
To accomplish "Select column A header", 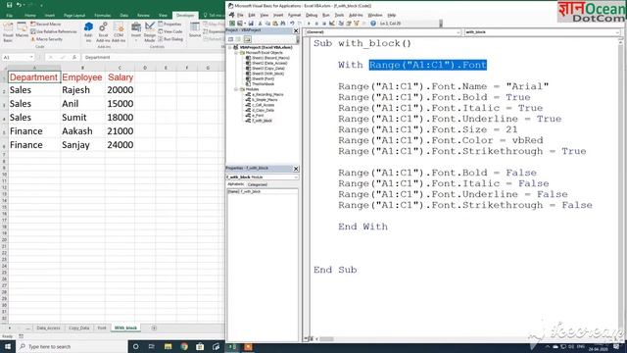I will click(x=34, y=68).
